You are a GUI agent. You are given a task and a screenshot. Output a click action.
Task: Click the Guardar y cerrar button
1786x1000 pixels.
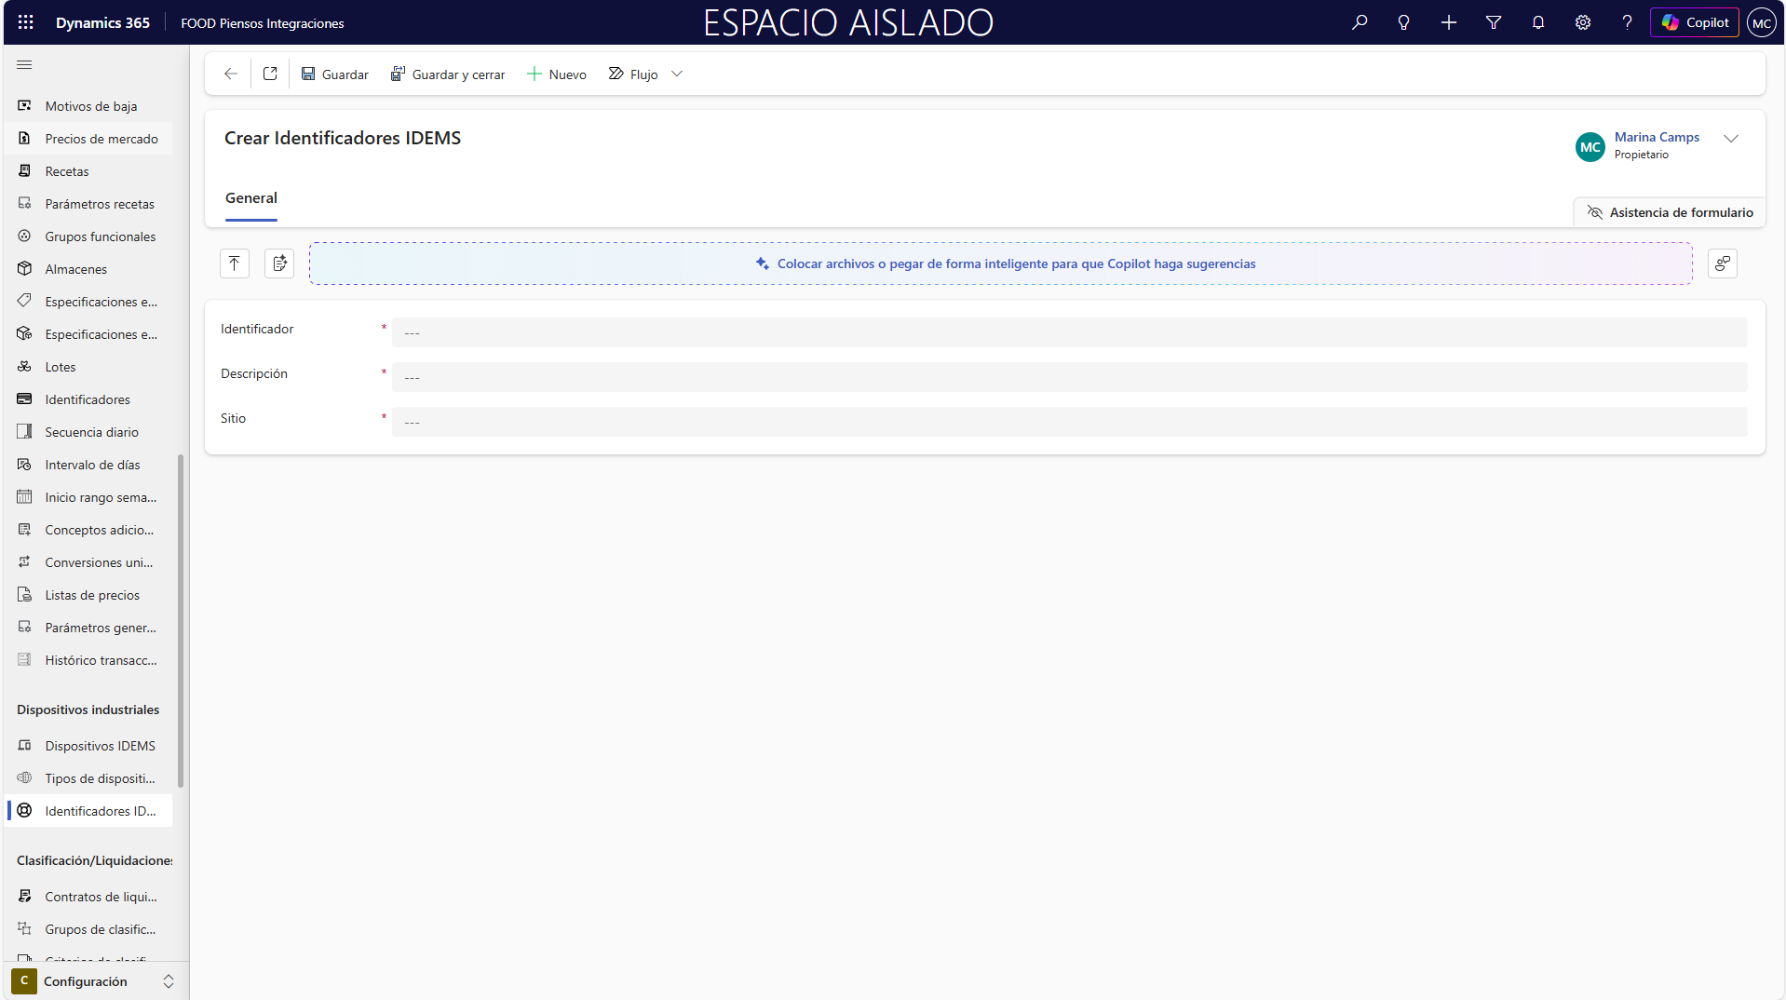coord(448,74)
